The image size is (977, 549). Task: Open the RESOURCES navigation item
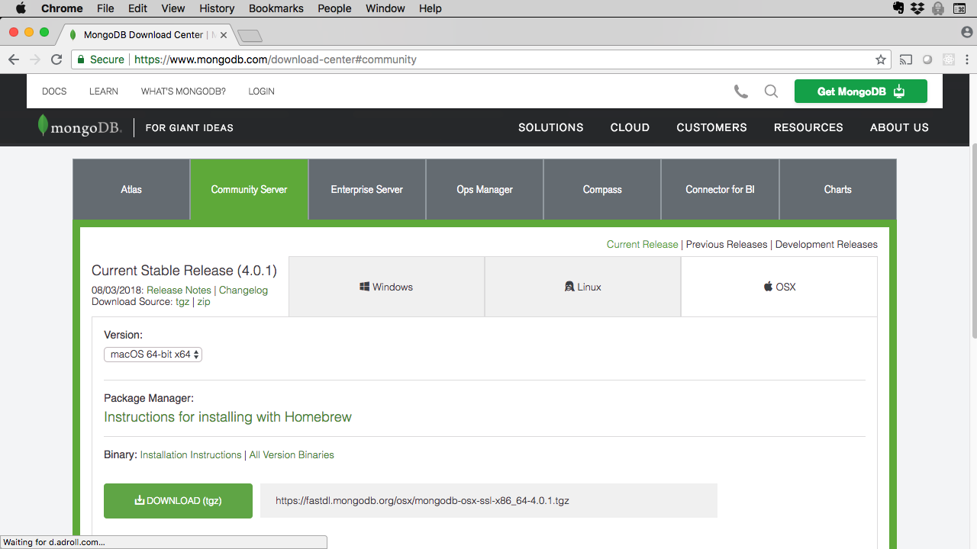808,127
